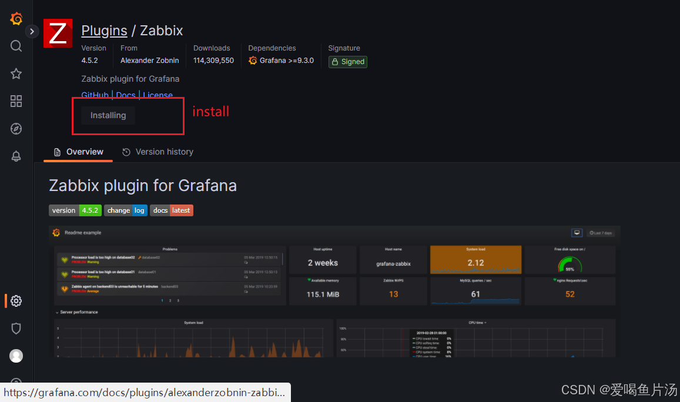Open the GitHub link

[x=95, y=95]
